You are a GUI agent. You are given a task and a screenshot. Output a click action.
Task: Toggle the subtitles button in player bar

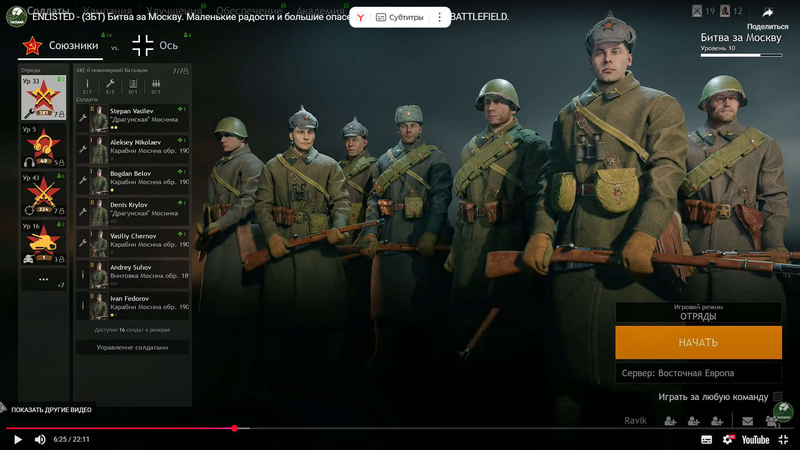[x=706, y=440]
